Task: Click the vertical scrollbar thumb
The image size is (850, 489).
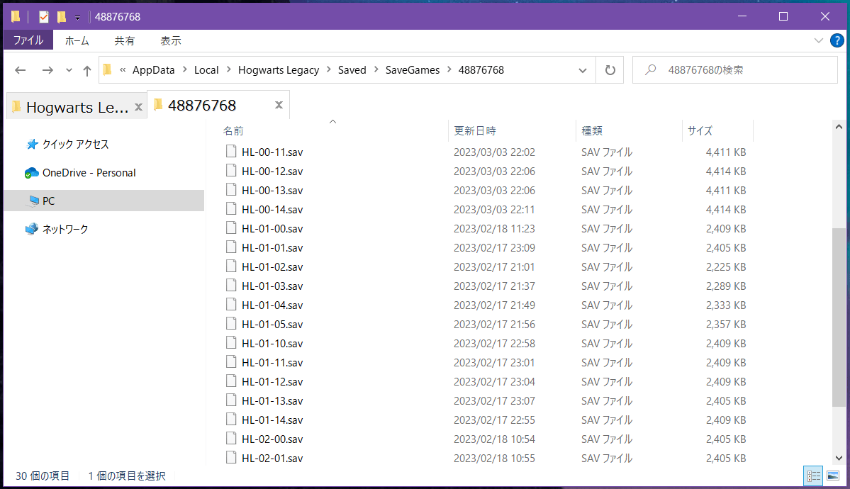Action: 839,317
